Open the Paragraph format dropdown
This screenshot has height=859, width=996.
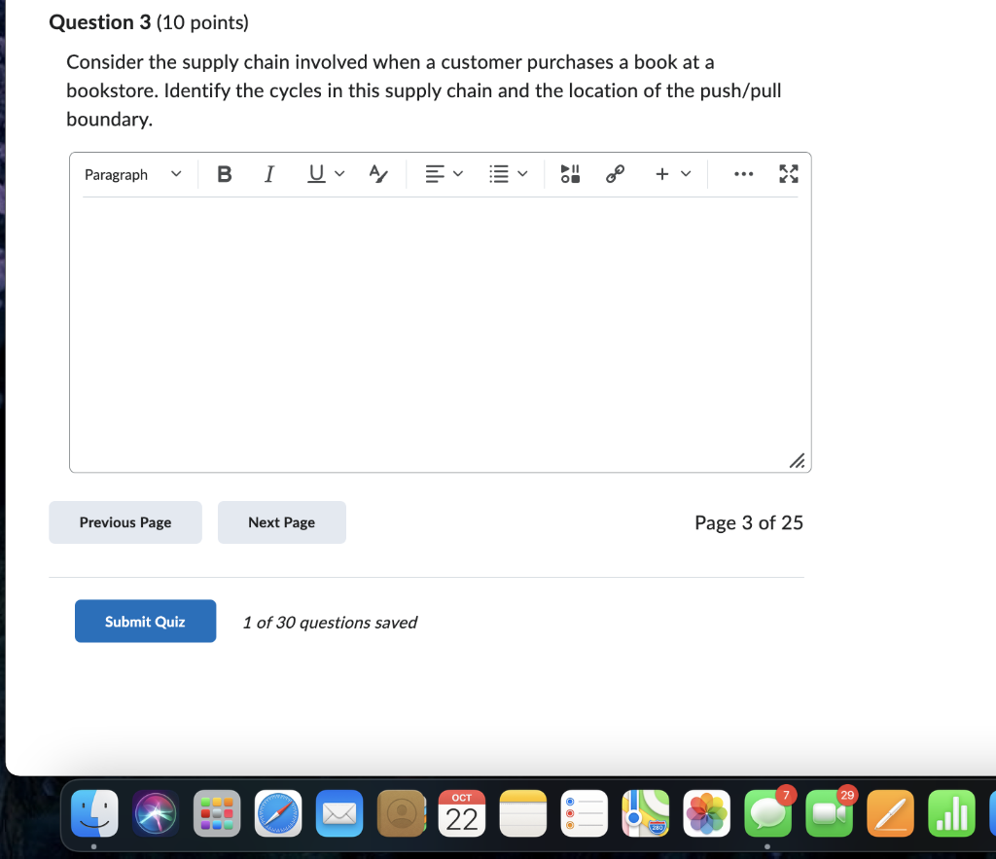(x=133, y=174)
